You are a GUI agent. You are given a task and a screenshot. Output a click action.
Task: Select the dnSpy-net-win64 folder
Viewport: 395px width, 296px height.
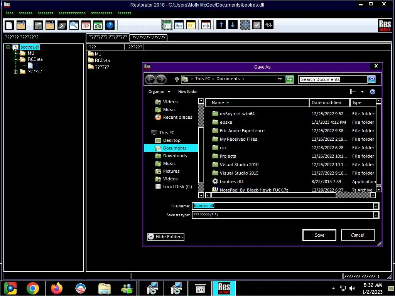click(x=237, y=114)
